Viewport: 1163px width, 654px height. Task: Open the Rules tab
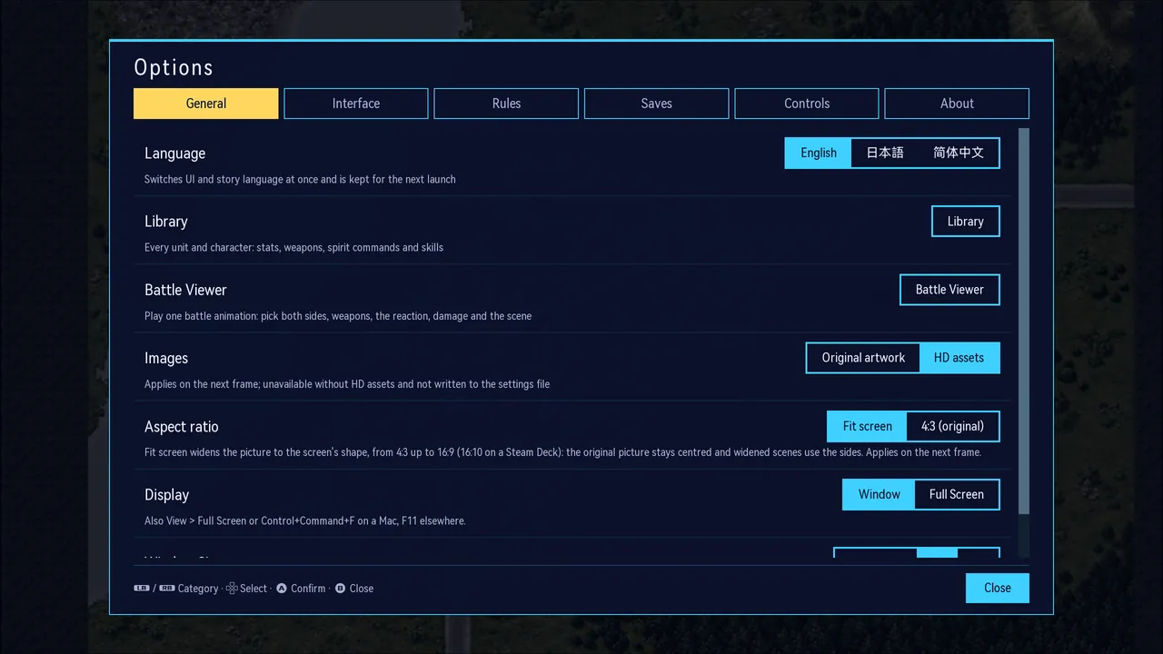(506, 104)
